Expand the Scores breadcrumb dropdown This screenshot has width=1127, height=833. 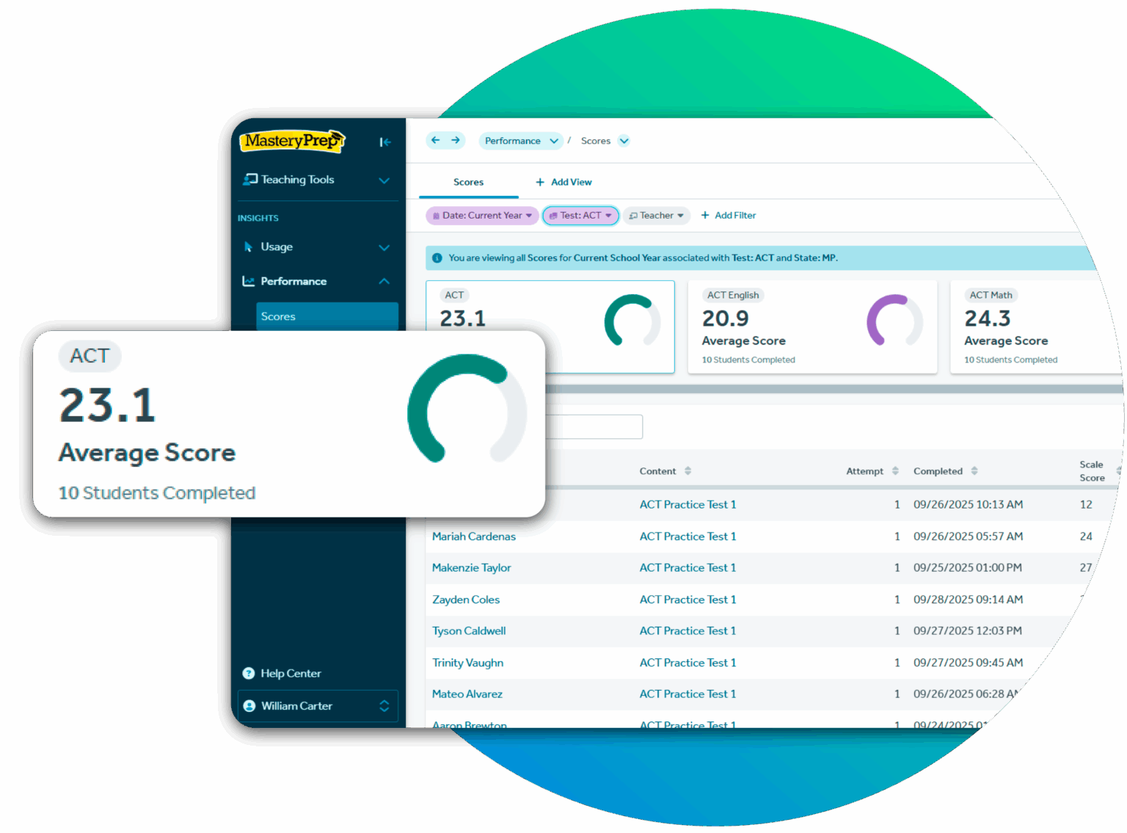point(623,140)
